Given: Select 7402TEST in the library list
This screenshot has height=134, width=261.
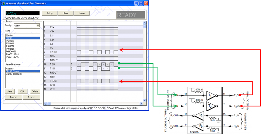Looking at the screenshot, I should click(x=23, y=49).
